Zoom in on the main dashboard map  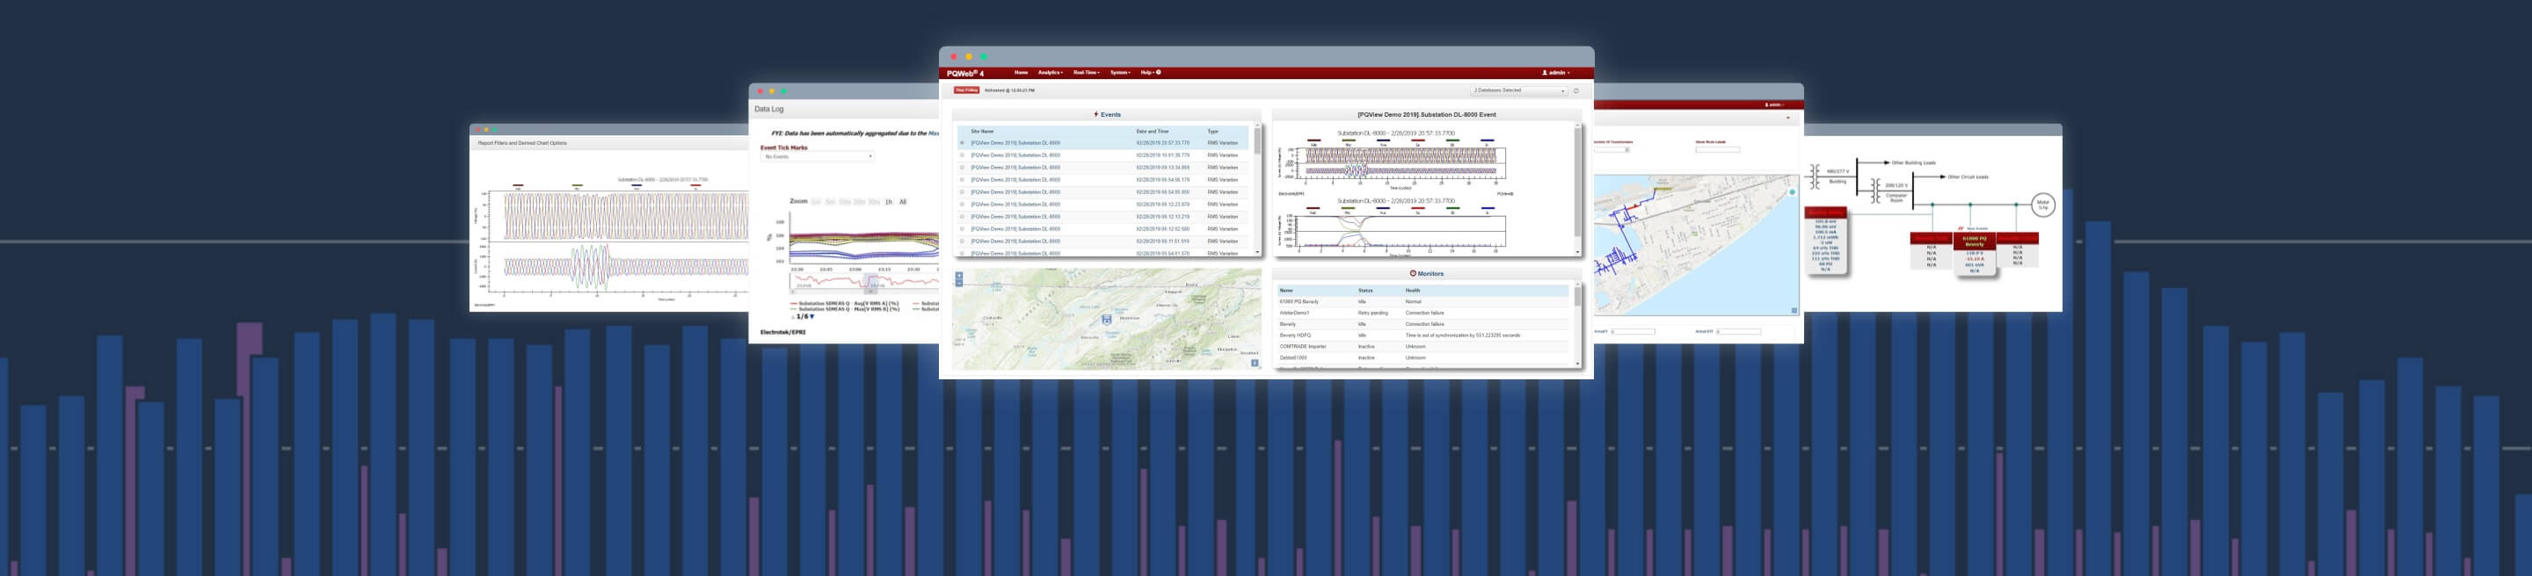[x=959, y=276]
